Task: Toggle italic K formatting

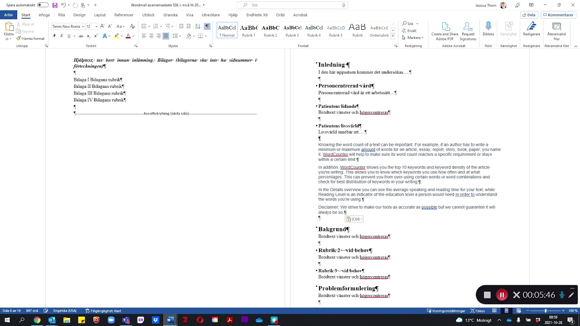Action: click(62, 36)
